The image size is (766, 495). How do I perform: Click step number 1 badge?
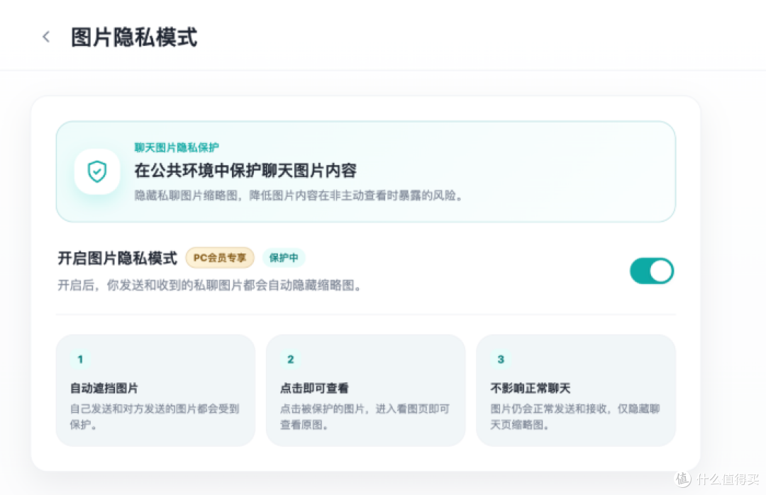pos(80,360)
